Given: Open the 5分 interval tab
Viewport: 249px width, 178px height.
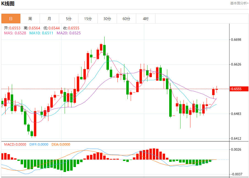Looking at the screenshot, I should 69,19.
